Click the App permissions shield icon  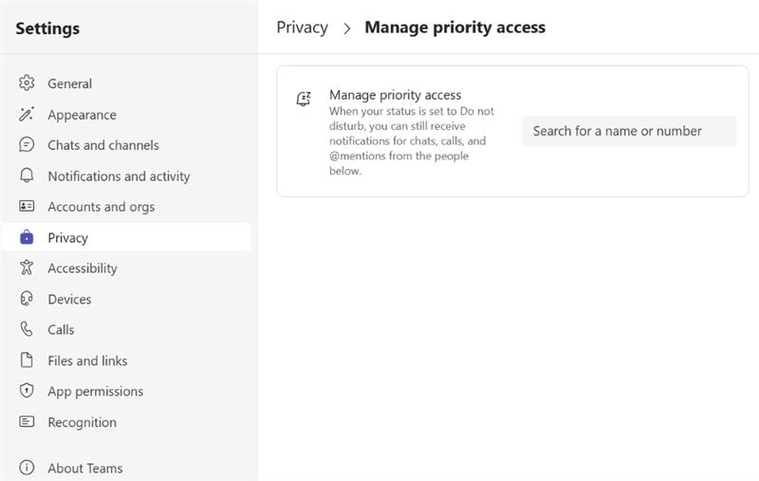pyautogui.click(x=27, y=391)
